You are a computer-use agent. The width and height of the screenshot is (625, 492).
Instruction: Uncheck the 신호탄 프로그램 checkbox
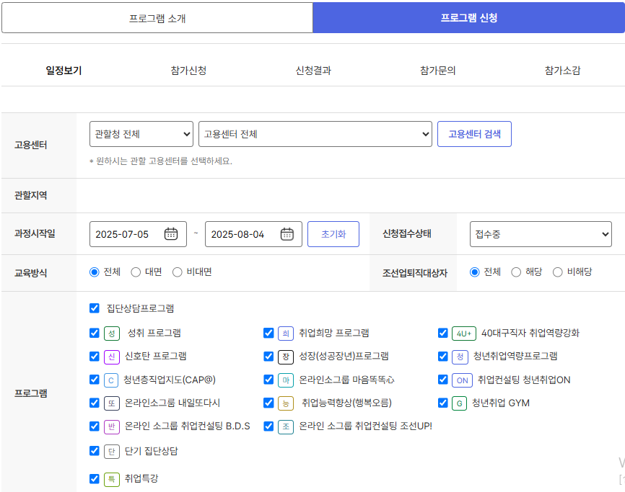(x=95, y=356)
